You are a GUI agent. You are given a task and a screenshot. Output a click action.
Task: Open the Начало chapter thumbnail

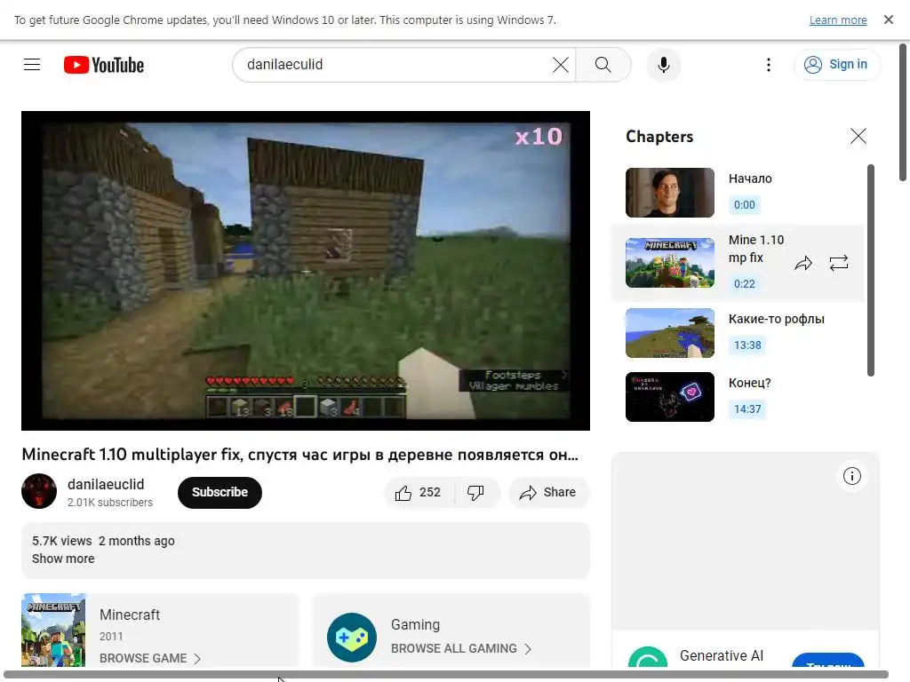click(670, 193)
